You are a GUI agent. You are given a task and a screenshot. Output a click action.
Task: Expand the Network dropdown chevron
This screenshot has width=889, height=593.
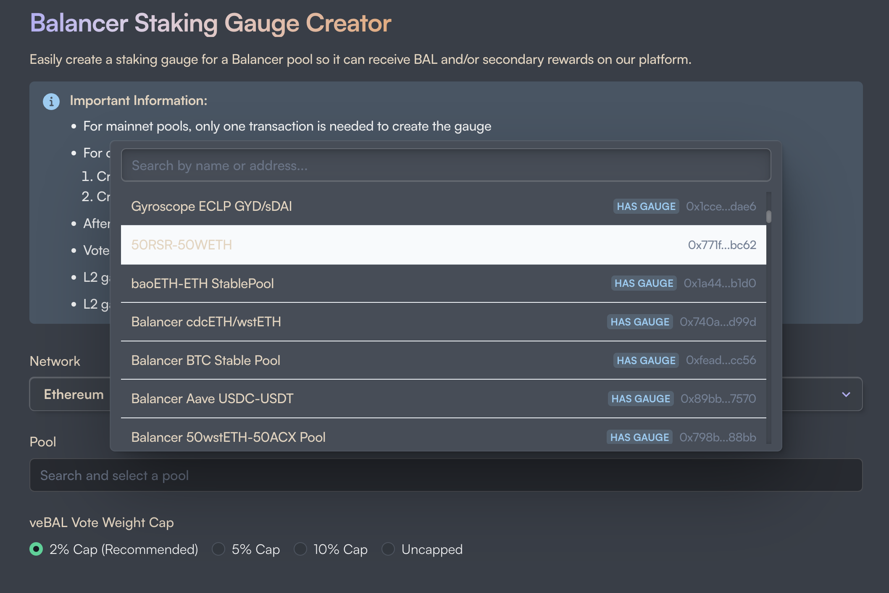[846, 394]
